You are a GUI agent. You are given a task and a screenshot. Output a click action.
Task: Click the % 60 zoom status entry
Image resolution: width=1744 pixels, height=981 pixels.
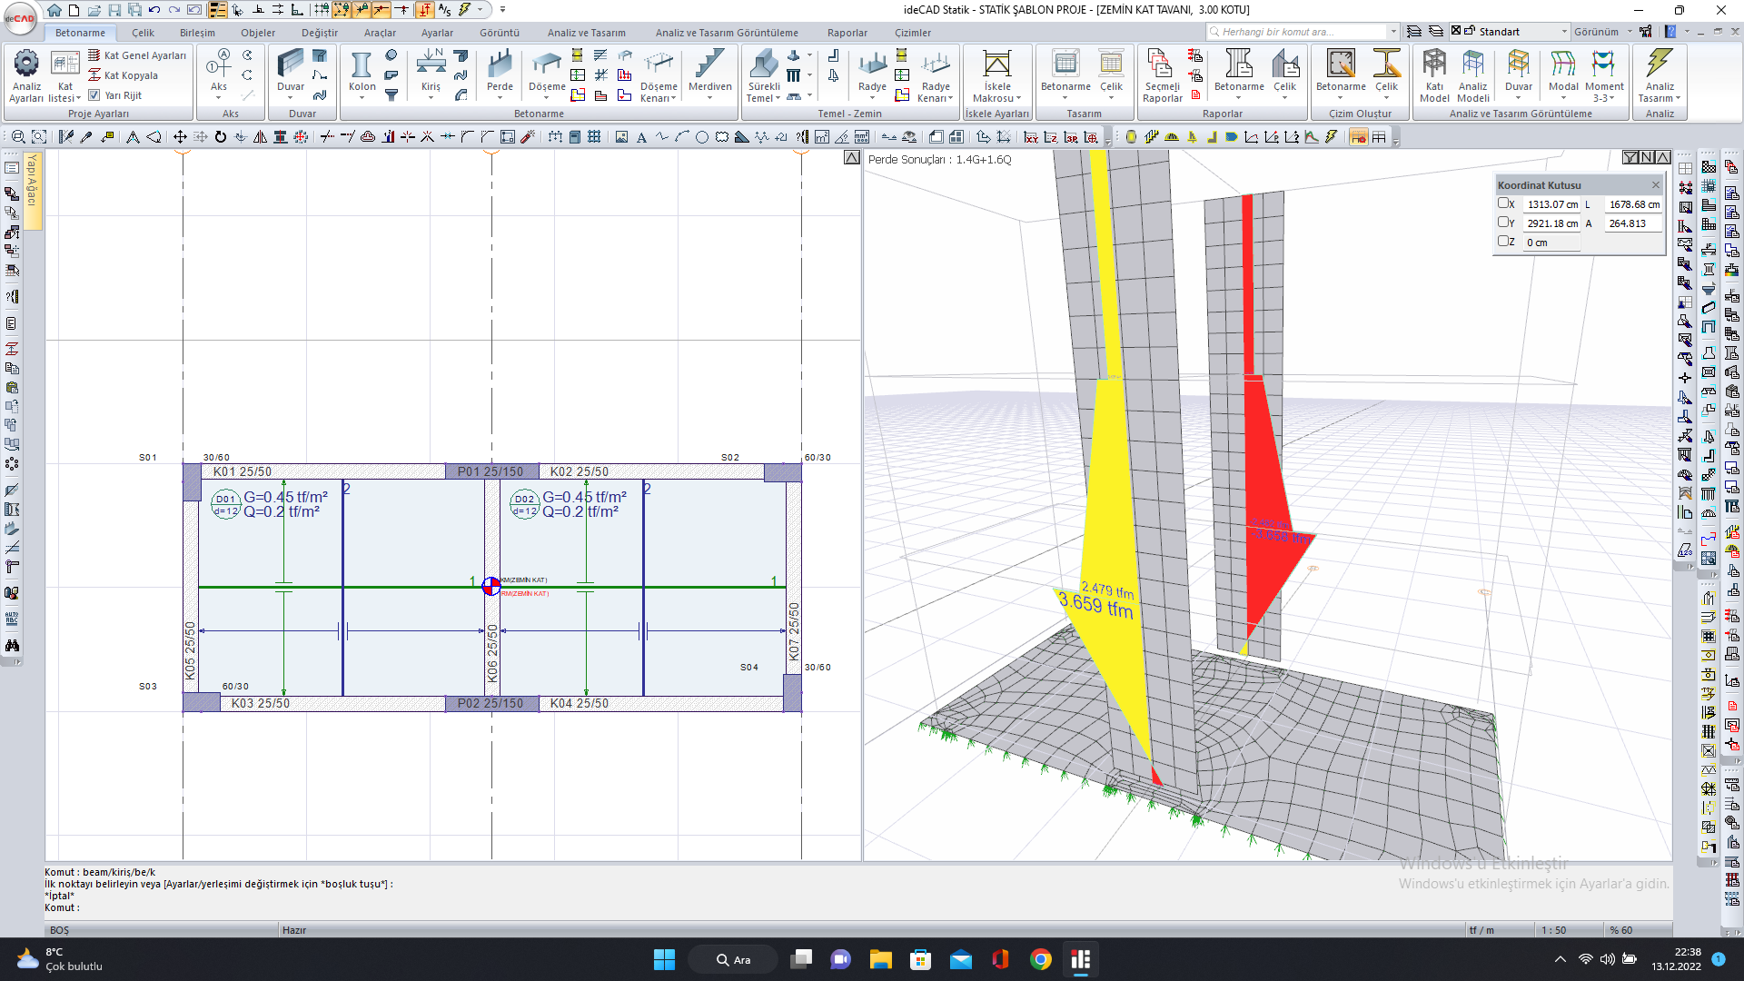pos(1621,930)
